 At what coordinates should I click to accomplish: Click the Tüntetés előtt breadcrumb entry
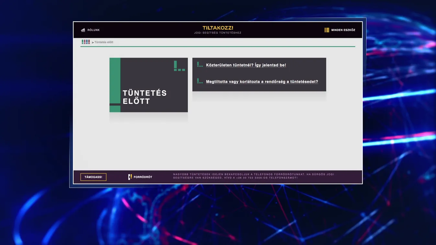coord(103,42)
